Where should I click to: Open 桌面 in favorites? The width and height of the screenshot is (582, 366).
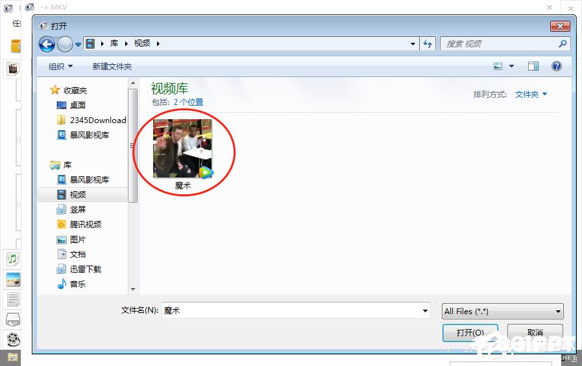(x=78, y=106)
